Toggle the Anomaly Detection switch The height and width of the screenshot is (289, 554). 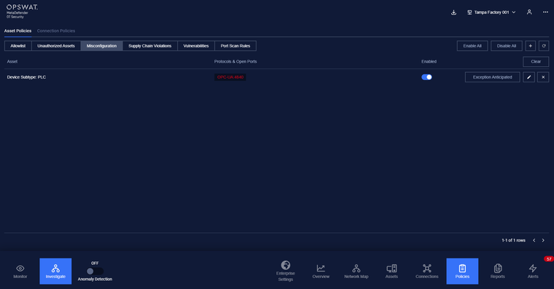(x=95, y=271)
